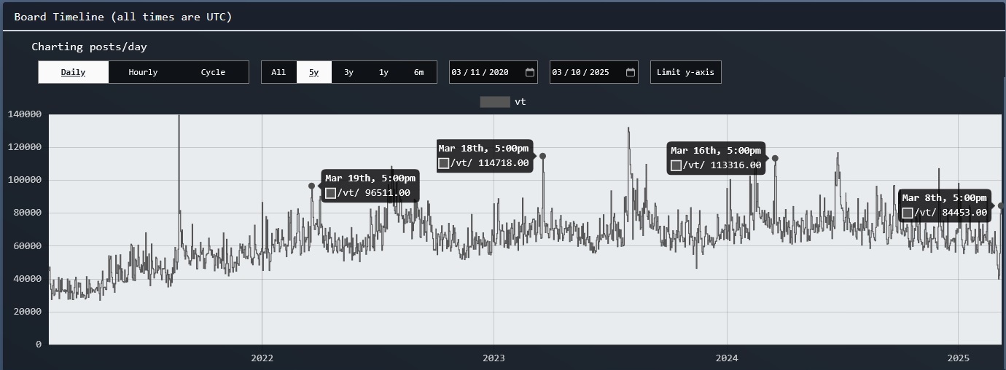Click the Mar 8th 84453 data point

click(x=1001, y=206)
